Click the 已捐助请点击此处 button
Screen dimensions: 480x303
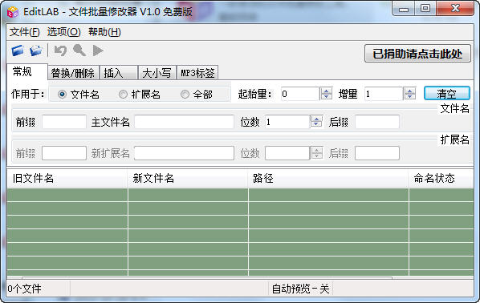tap(417, 54)
